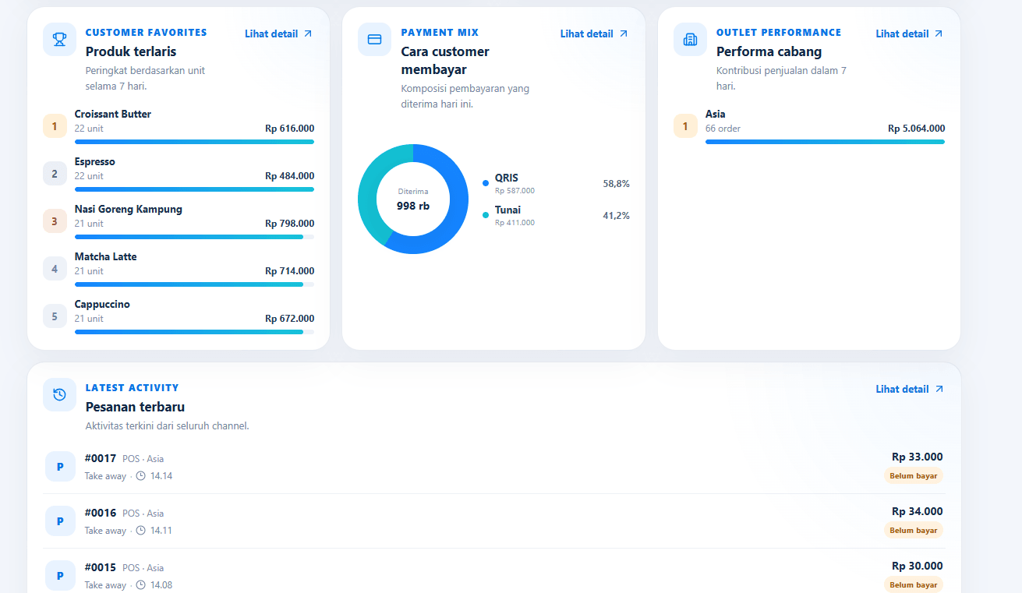
Task: Click the P avatar for order #0016
Action: [60, 521]
